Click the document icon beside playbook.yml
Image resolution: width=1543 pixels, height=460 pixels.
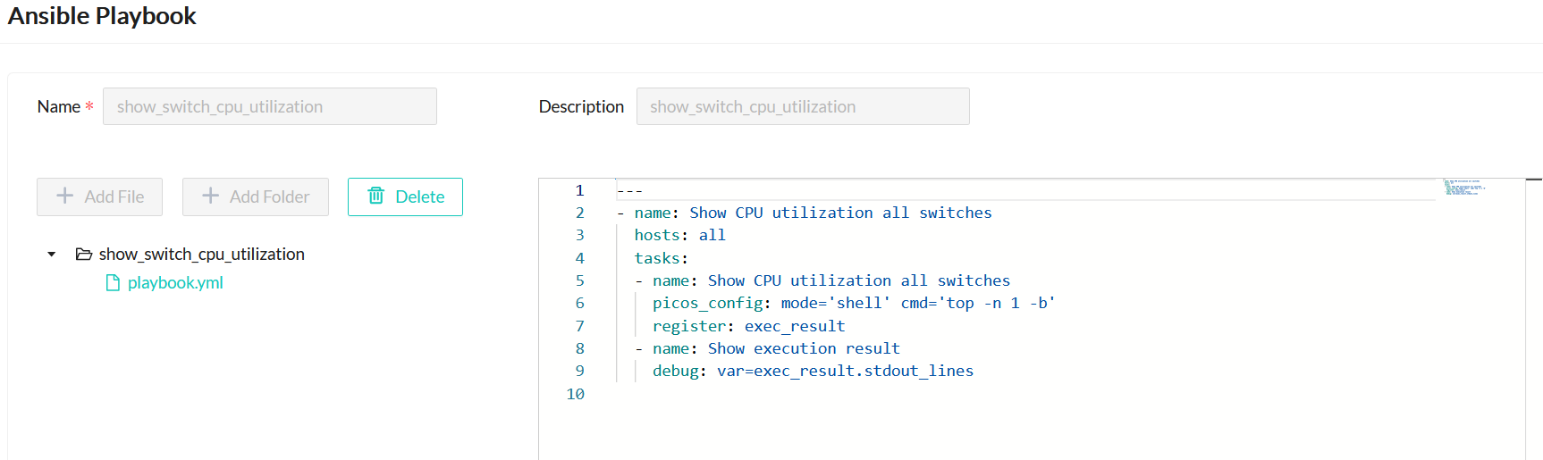coord(113,283)
